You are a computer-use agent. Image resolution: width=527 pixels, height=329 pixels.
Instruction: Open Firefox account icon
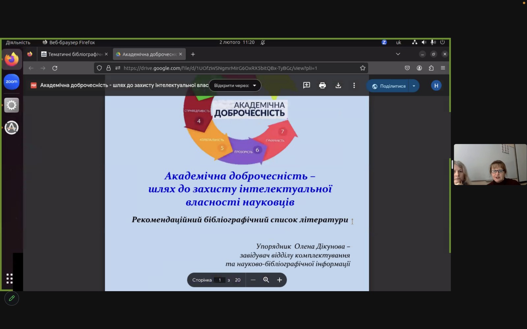tap(419, 68)
